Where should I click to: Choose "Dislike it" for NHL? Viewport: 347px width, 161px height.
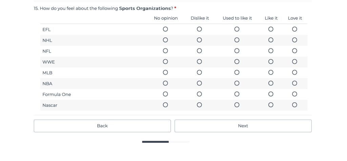(x=199, y=40)
